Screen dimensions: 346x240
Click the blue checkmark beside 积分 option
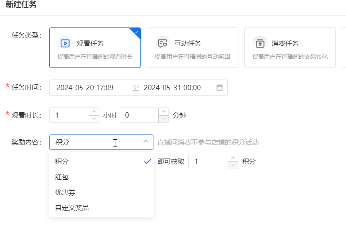tap(147, 161)
